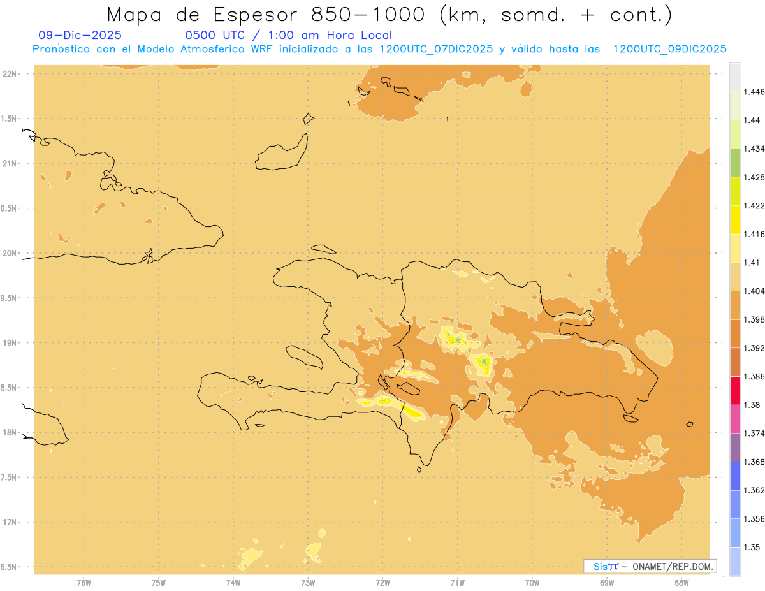Click the 73W longitude label
The height and width of the screenshot is (591, 765).
(x=308, y=582)
